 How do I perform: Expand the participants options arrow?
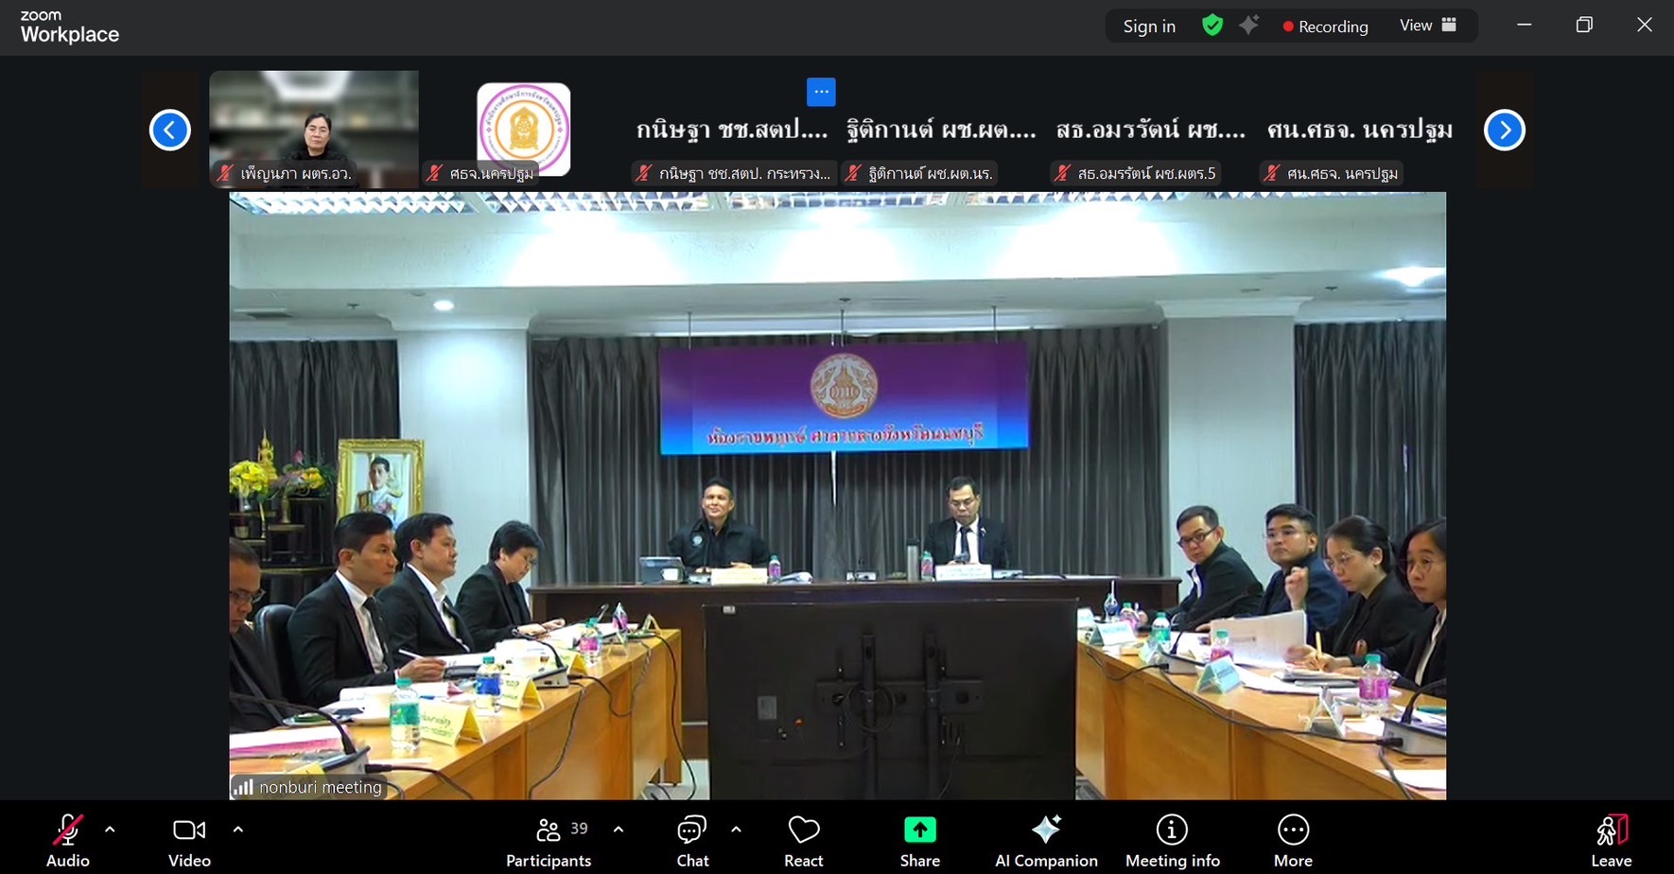click(619, 830)
